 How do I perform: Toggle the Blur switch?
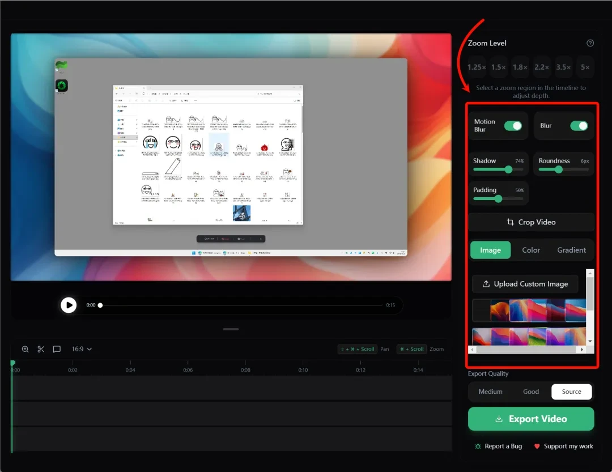pos(579,126)
